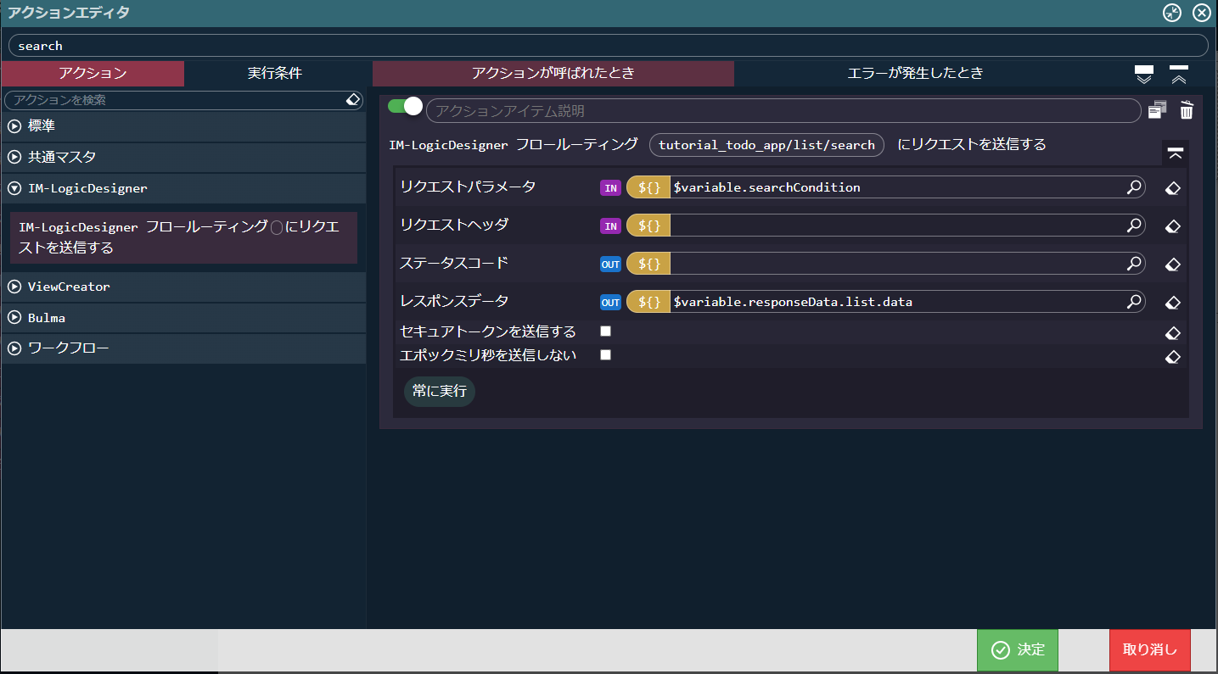This screenshot has height=674, width=1218.
Task: Click the 常に実行 condition button
Action: coord(440,392)
